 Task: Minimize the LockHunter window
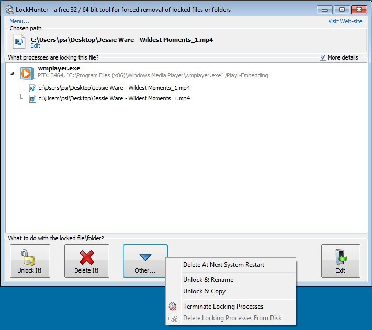pos(324,10)
